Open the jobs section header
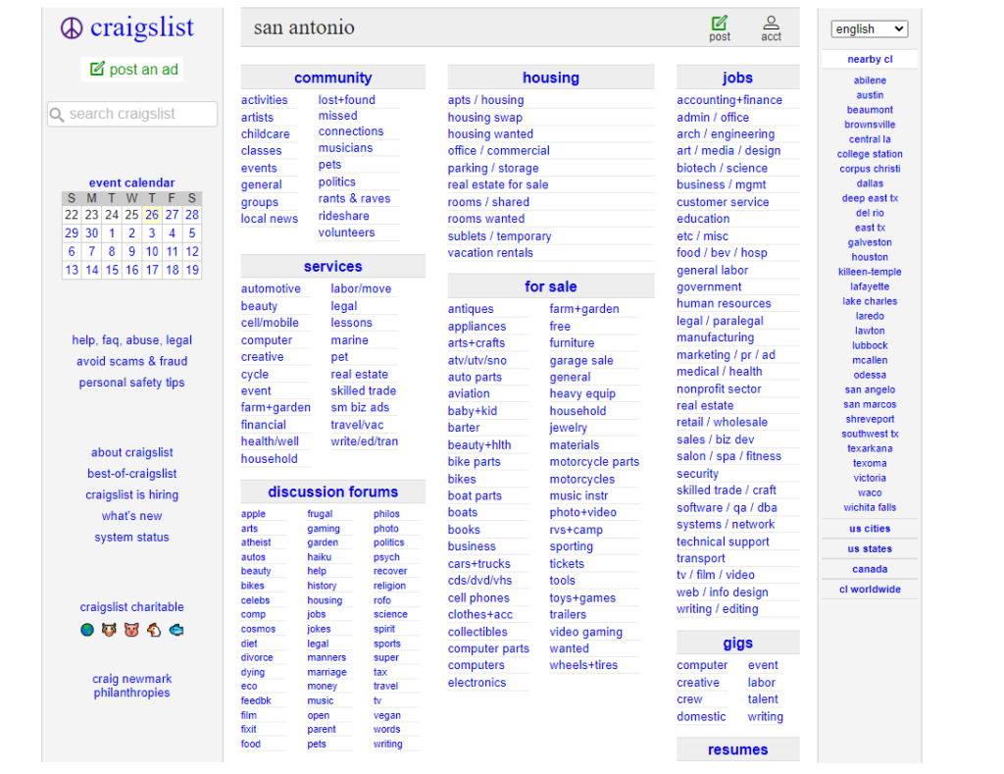Viewport: 1004px width, 774px height. (x=737, y=77)
